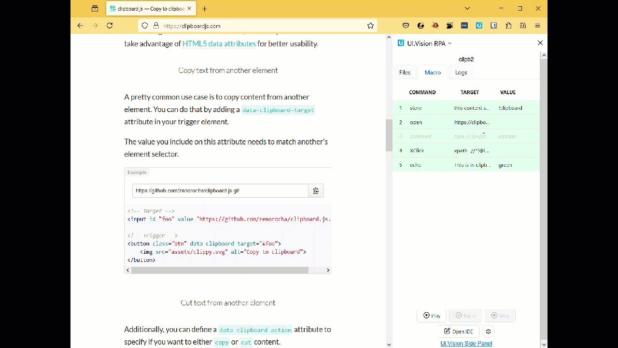Click the VALUE column header
The width and height of the screenshot is (618, 348).
[508, 92]
